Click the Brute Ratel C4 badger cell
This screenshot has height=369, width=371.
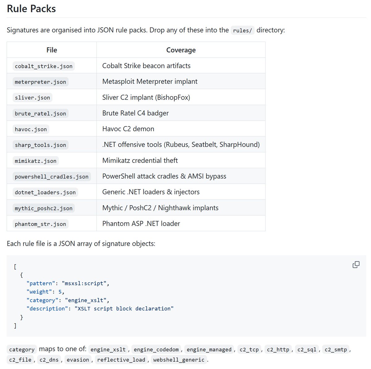coord(181,113)
